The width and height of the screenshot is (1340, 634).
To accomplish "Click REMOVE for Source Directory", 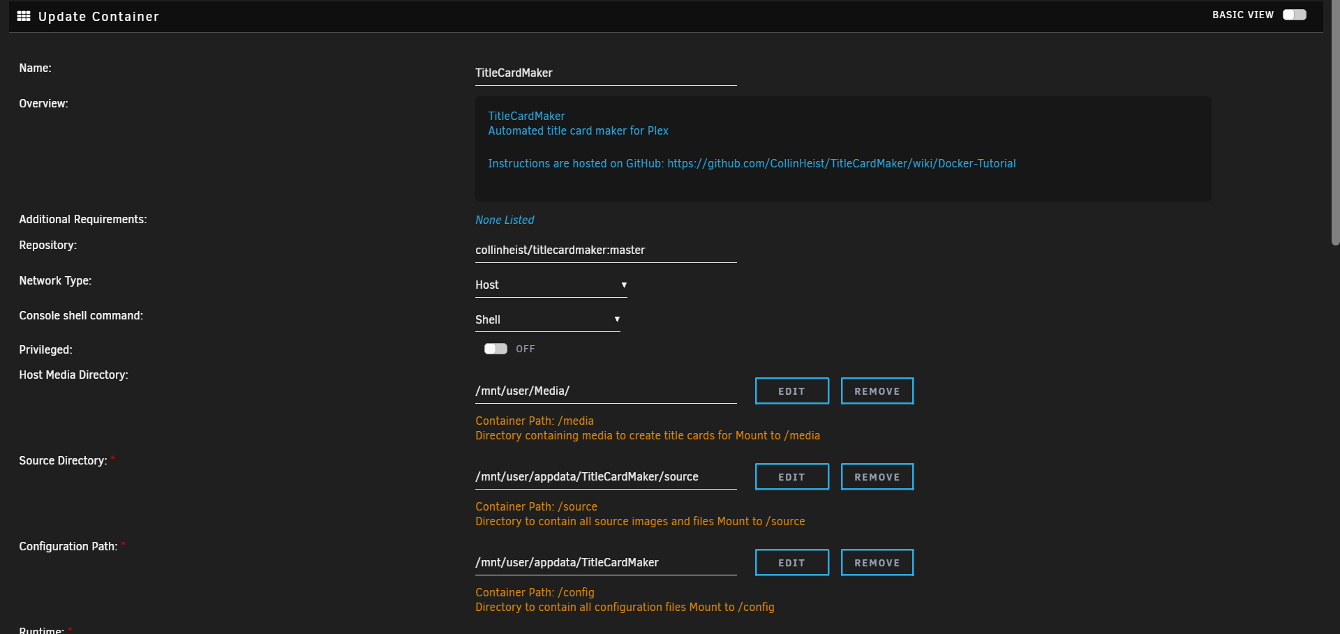I will [877, 476].
